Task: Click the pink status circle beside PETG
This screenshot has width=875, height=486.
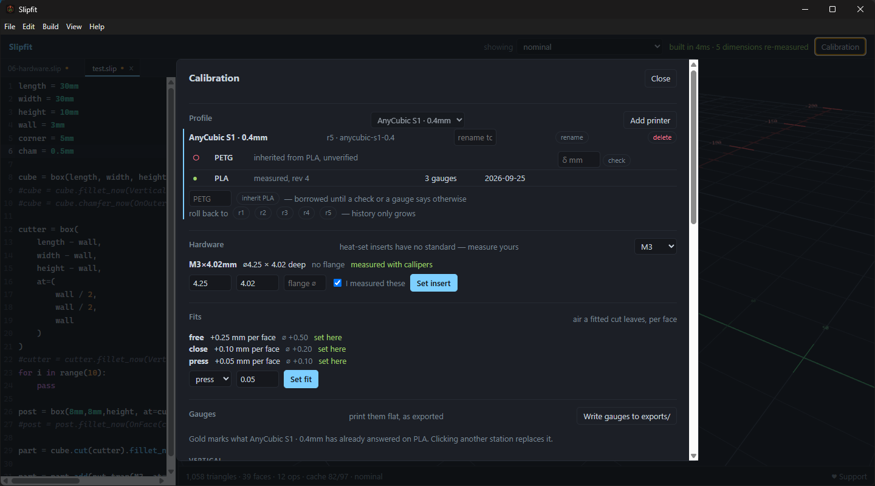Action: 196,158
